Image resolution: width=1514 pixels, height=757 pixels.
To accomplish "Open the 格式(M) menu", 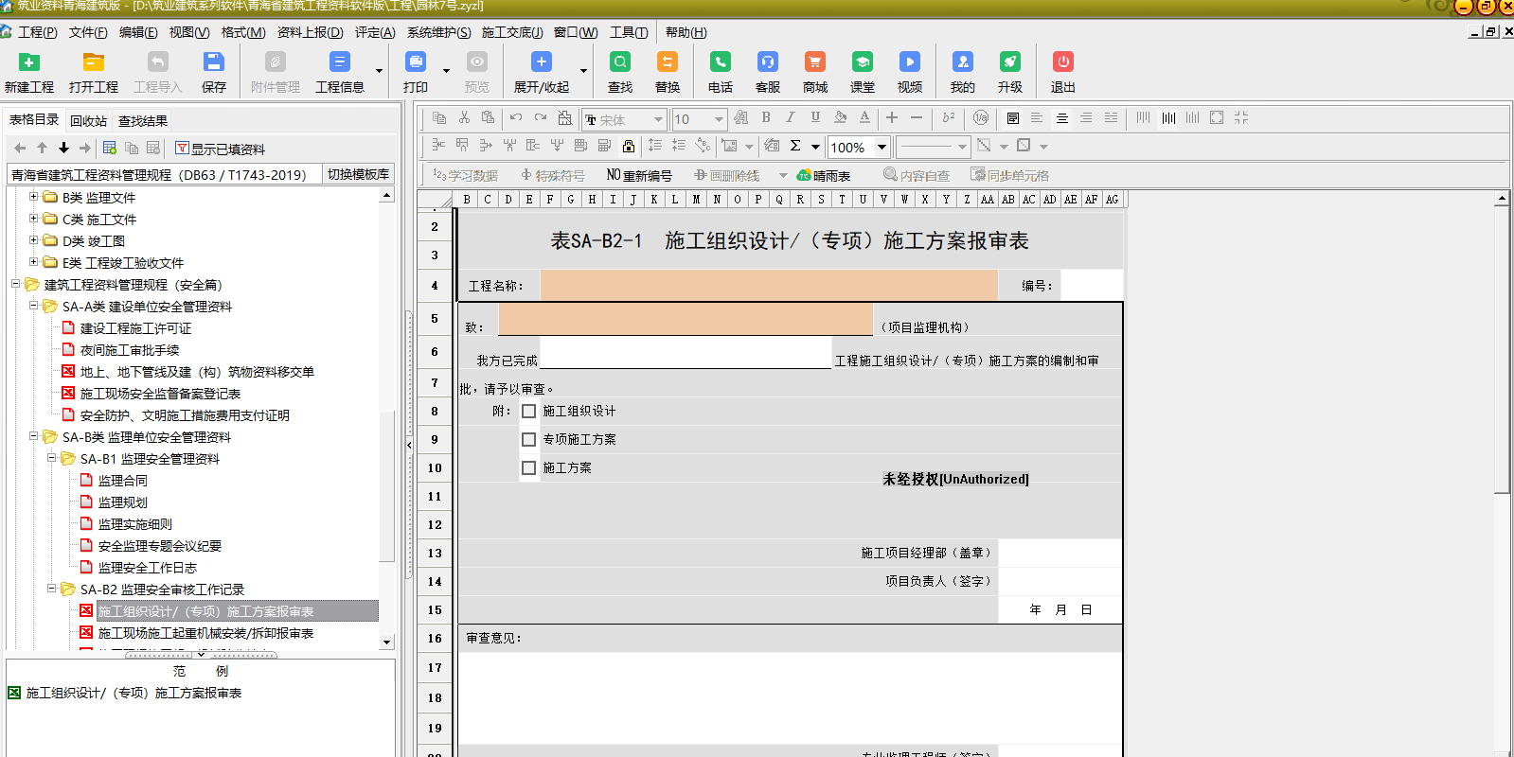I will 243,32.
